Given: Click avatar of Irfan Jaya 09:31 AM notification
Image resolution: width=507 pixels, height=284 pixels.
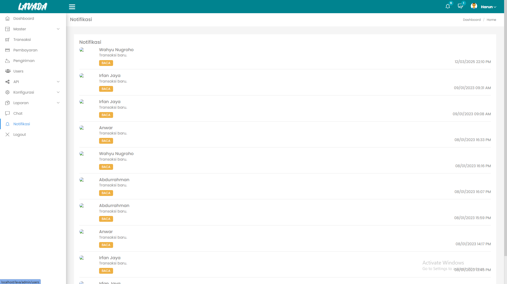Looking at the screenshot, I should tap(82, 76).
